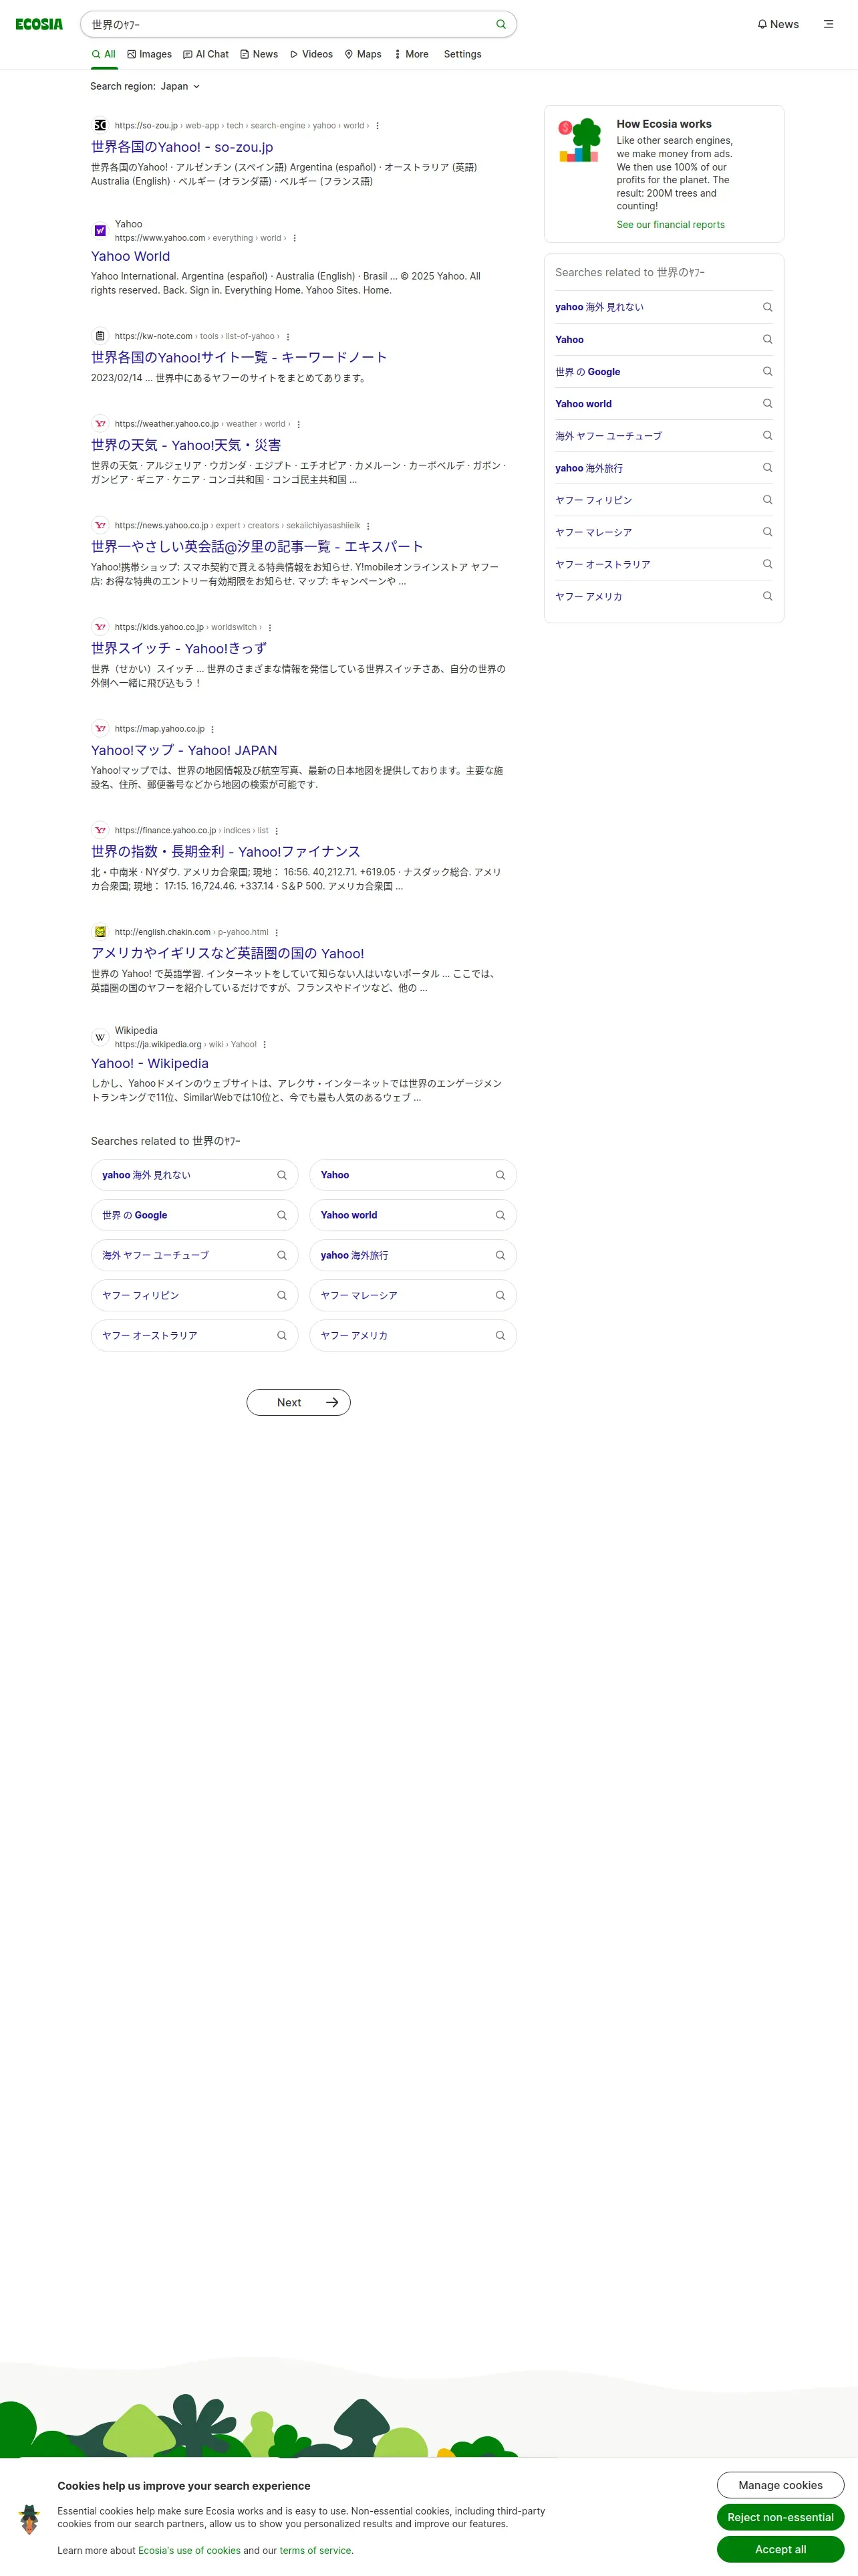Click magnifier beside sidebar ヤフー マレーシア

pos(767,532)
